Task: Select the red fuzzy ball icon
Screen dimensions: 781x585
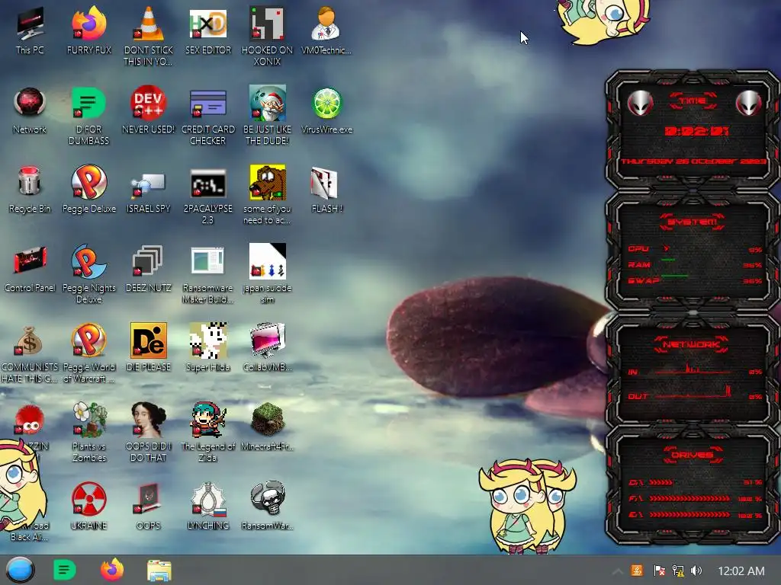Action: (x=29, y=420)
